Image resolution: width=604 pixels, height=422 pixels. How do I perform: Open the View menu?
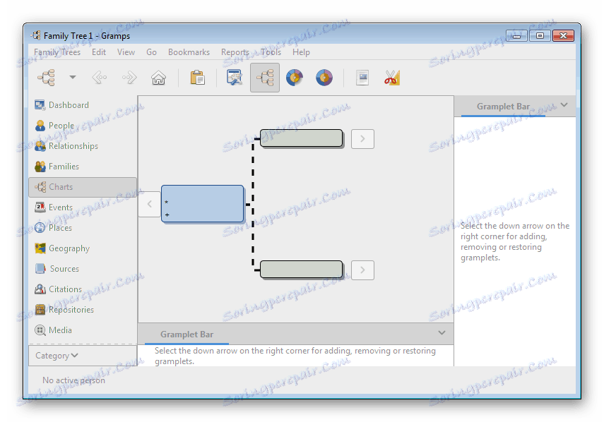[x=126, y=52]
